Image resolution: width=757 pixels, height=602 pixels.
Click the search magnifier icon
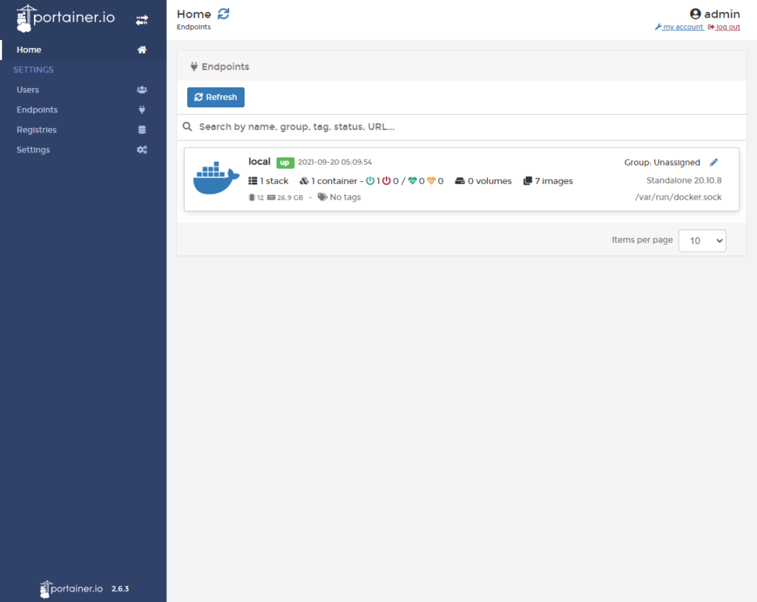187,126
